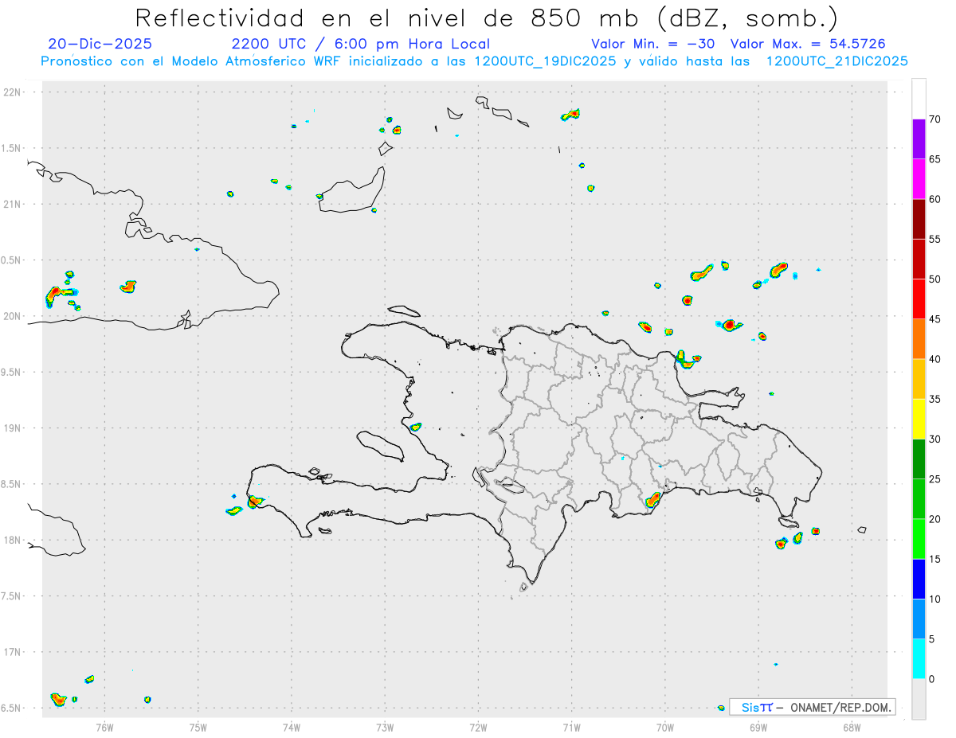Select the yellow 30-35 dBZ colorbar segment
Screen dimensions: 956x738
coord(919,419)
